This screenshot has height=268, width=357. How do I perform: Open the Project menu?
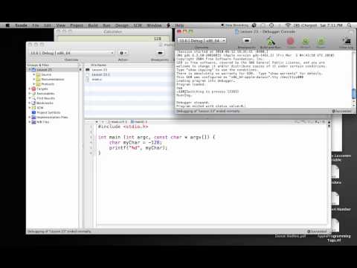tap(77, 25)
